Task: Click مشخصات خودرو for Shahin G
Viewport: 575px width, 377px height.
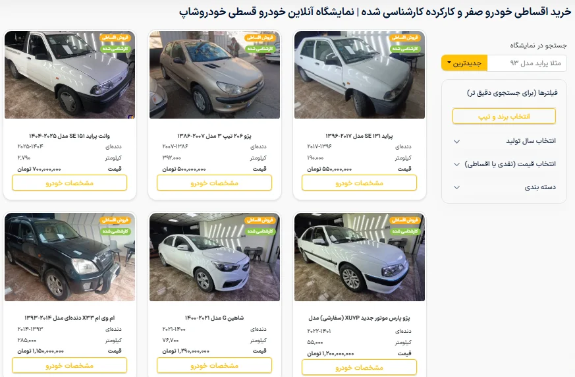Action: 215,366
